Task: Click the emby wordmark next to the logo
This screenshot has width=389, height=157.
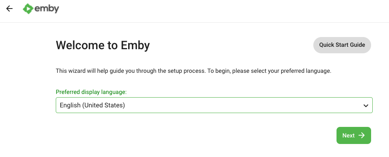Action: pos(47,9)
